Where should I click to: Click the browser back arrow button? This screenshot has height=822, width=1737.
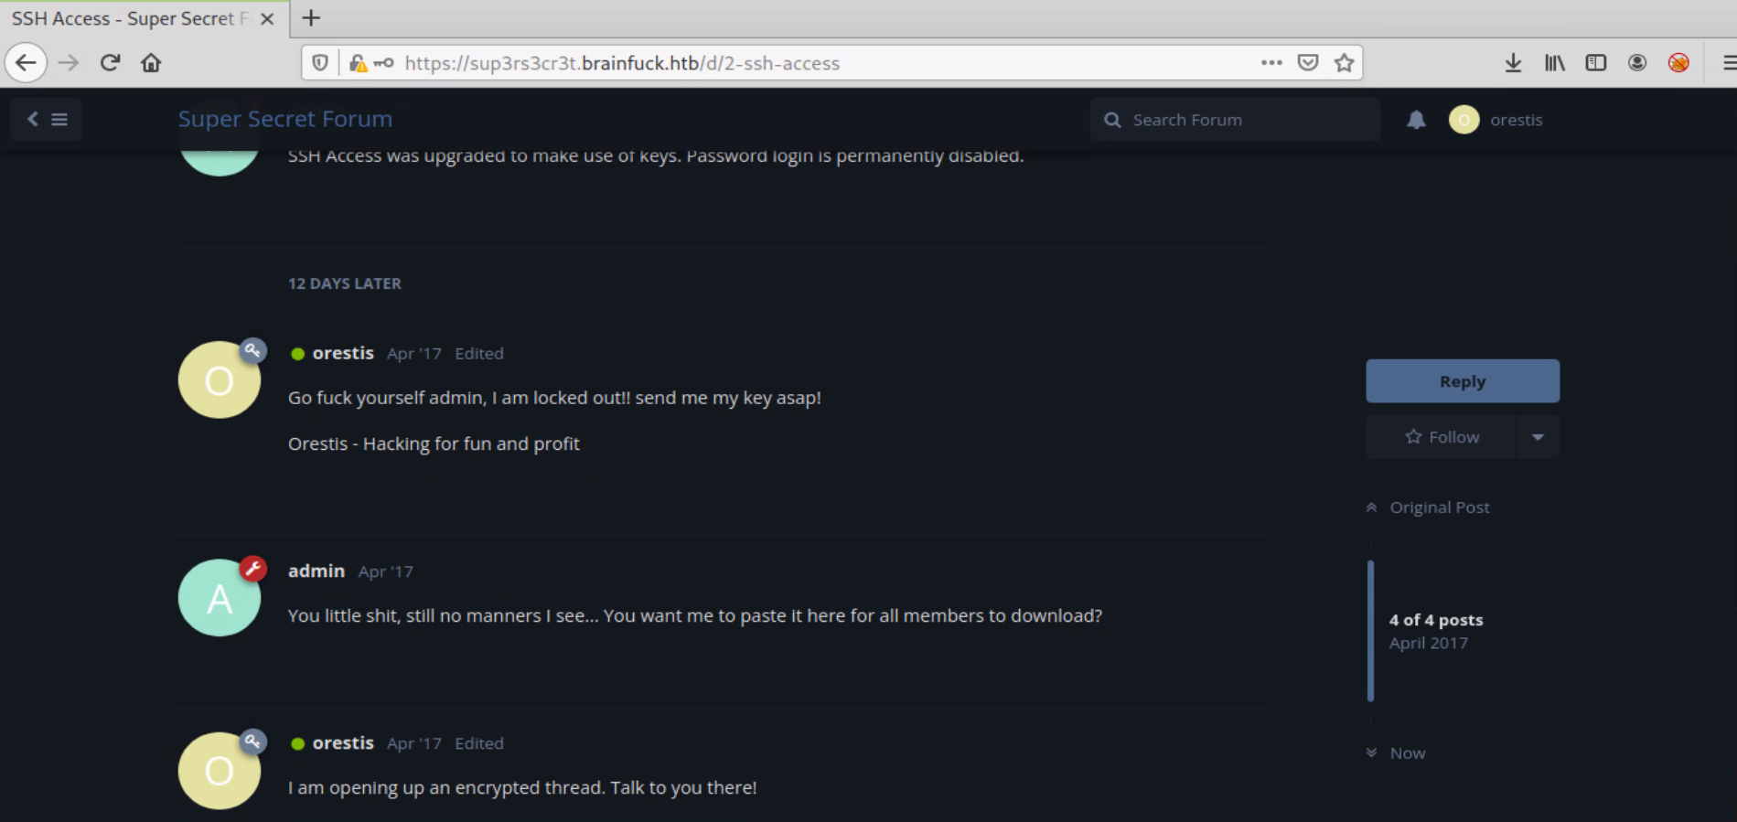click(26, 63)
